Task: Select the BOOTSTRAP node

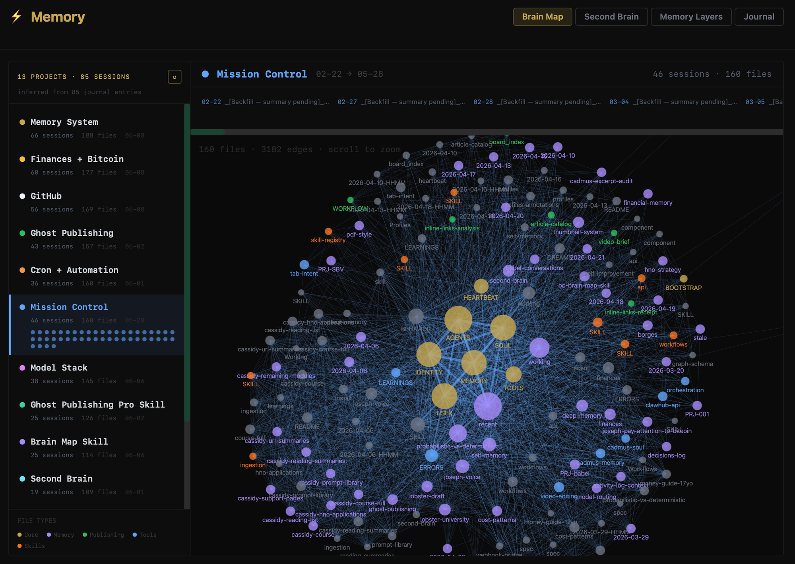Action: (x=684, y=279)
